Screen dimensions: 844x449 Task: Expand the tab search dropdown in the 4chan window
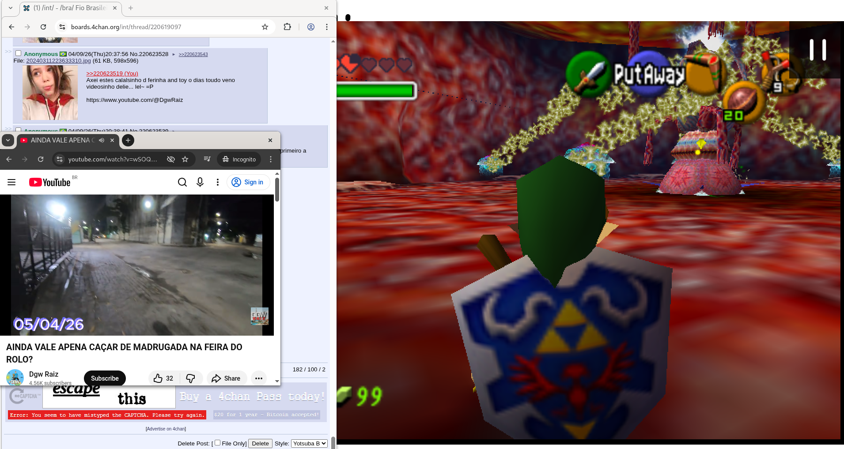(11, 8)
